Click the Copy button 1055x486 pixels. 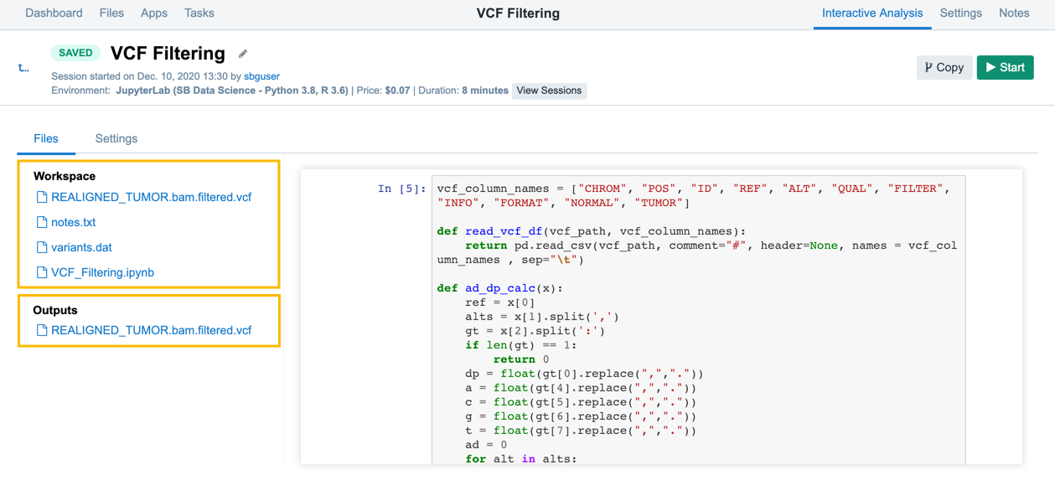pos(944,68)
